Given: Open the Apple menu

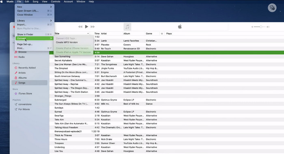Looking at the screenshot, I should (x=2, y=2).
